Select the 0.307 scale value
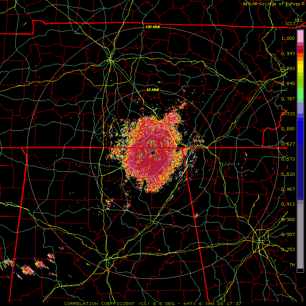Viewport: 306px width, 306px height. click(288, 235)
